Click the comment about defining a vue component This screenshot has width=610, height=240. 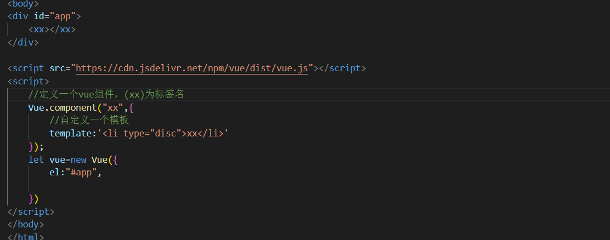tap(106, 94)
